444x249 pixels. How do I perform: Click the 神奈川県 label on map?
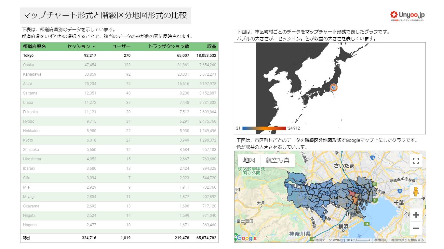pyautogui.click(x=300, y=234)
